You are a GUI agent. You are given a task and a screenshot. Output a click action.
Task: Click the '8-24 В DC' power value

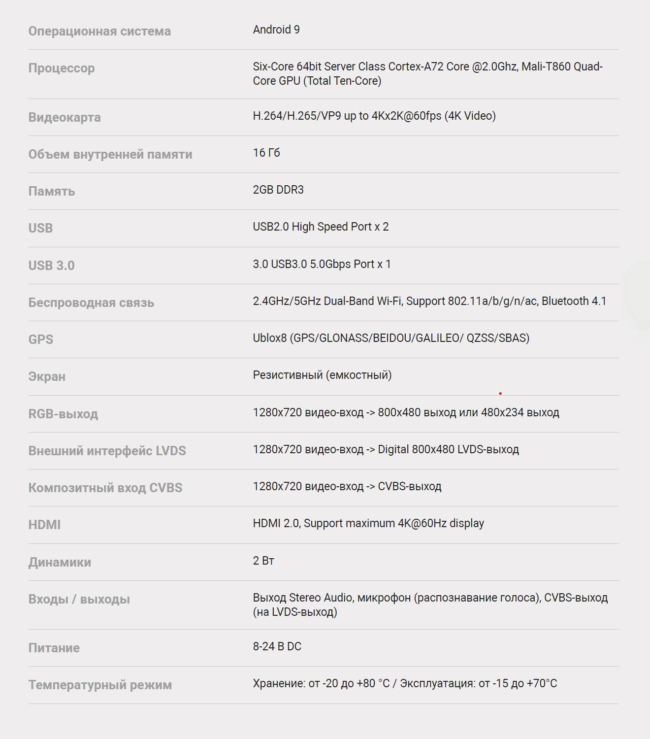tap(277, 646)
